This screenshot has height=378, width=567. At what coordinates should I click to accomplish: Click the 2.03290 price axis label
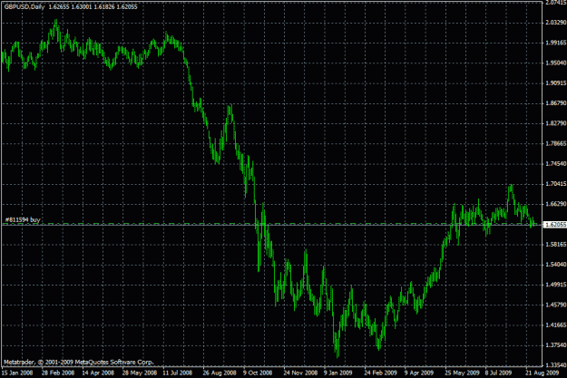tap(556, 23)
